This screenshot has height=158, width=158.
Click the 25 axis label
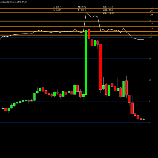[151, 11]
